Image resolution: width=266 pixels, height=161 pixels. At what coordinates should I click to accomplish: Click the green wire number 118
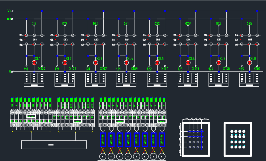click(26, 69)
